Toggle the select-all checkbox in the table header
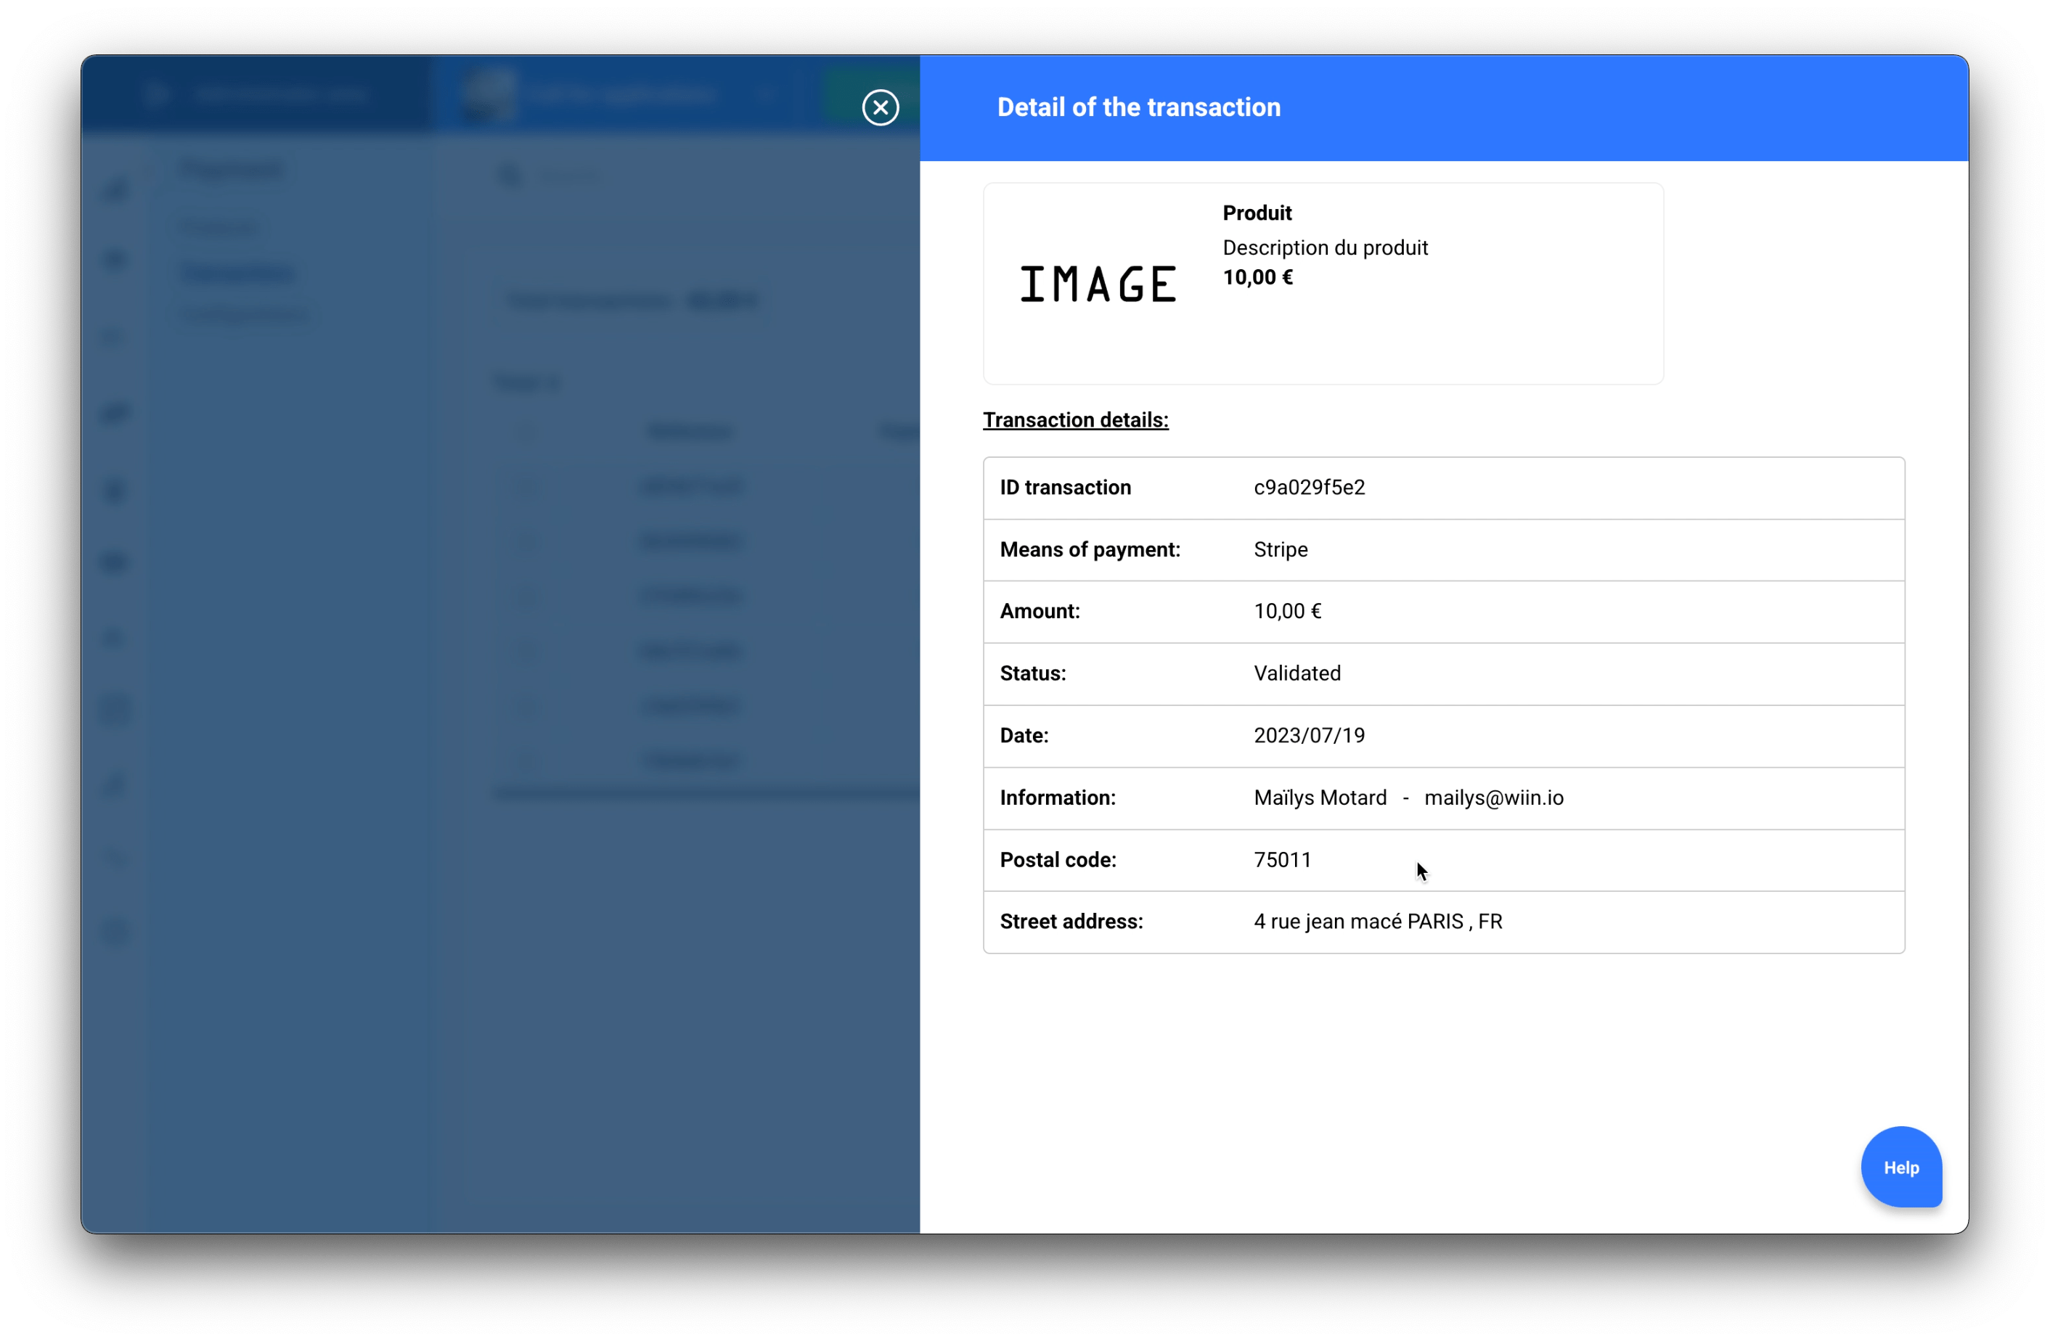This screenshot has height=1341, width=2050. click(527, 432)
